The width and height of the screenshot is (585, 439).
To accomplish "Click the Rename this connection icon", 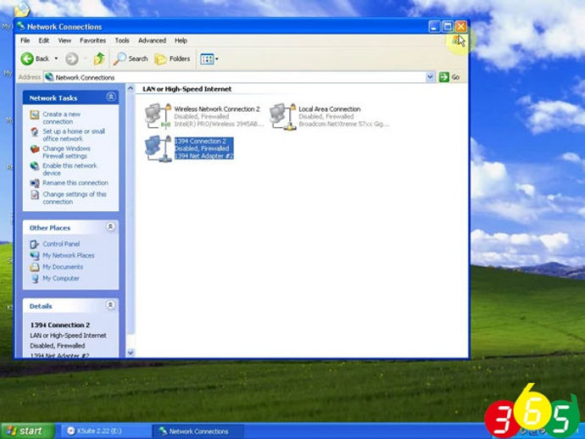I will 34,183.
